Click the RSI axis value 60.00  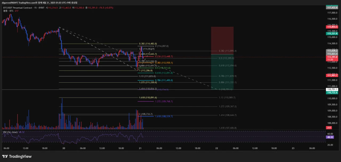click(x=330, y=134)
